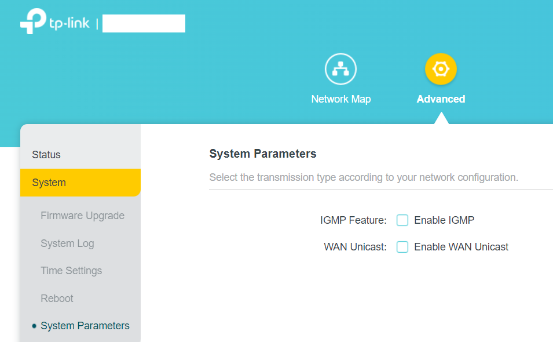The image size is (553, 342).
Task: Click the 'Enable WAN Unicast' label text
Action: [462, 247]
